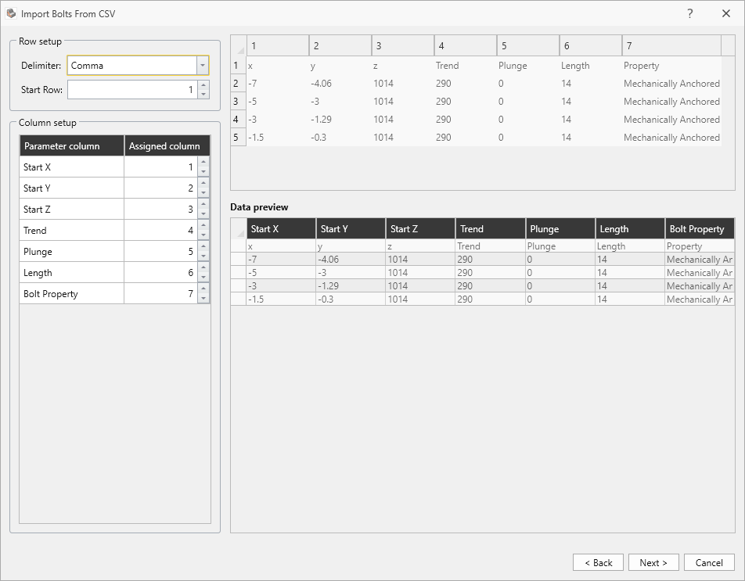Select row 2 header in raw table
The image size is (745, 581).
pyautogui.click(x=238, y=84)
